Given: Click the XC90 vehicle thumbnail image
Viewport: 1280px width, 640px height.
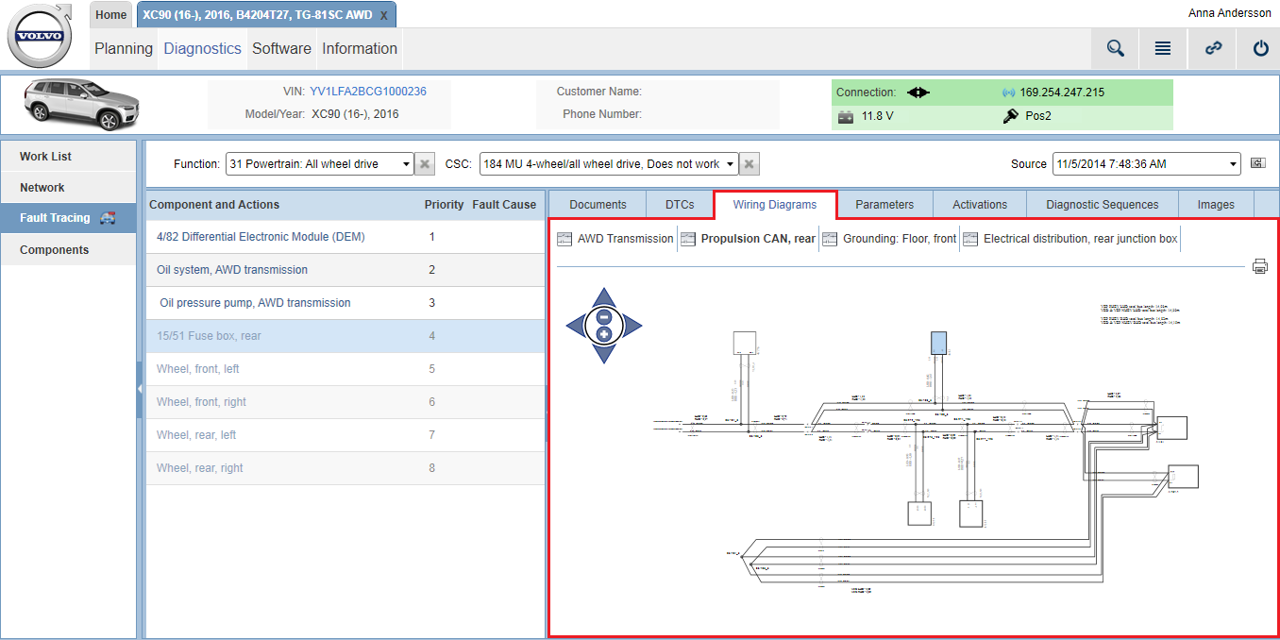Looking at the screenshot, I should (81, 104).
